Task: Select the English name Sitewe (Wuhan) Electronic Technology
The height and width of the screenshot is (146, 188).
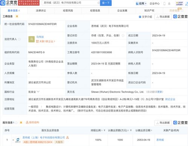Action: 118,92
